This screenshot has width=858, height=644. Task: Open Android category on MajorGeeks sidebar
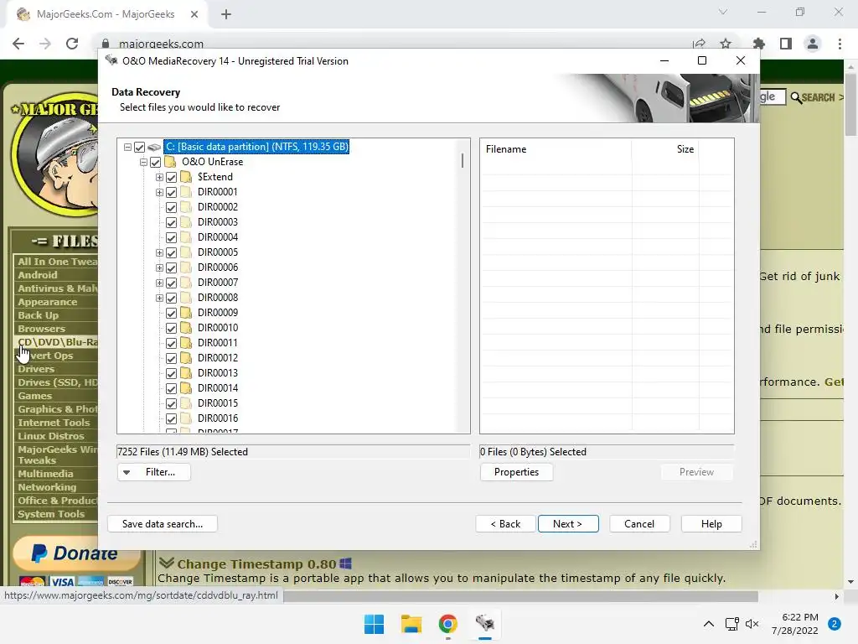coord(37,275)
